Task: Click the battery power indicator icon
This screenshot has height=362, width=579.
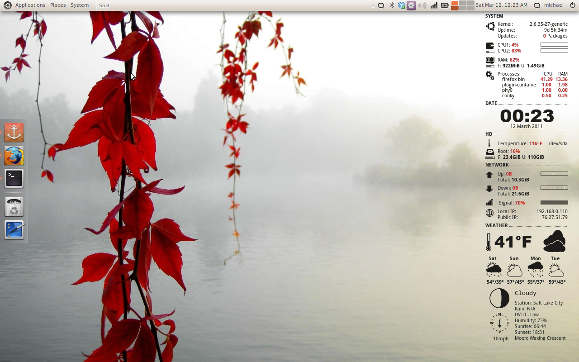Action: click(x=445, y=5)
